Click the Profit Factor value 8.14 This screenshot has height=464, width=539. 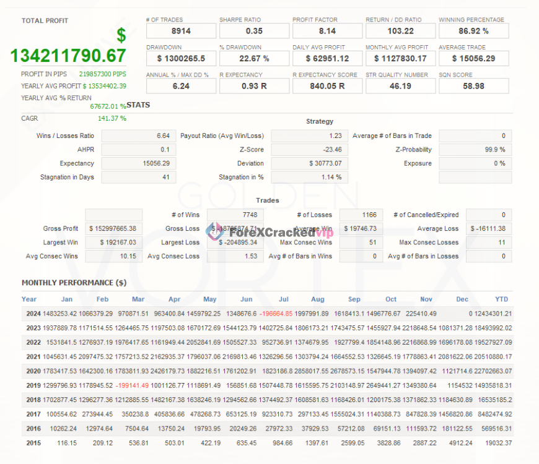[326, 30]
